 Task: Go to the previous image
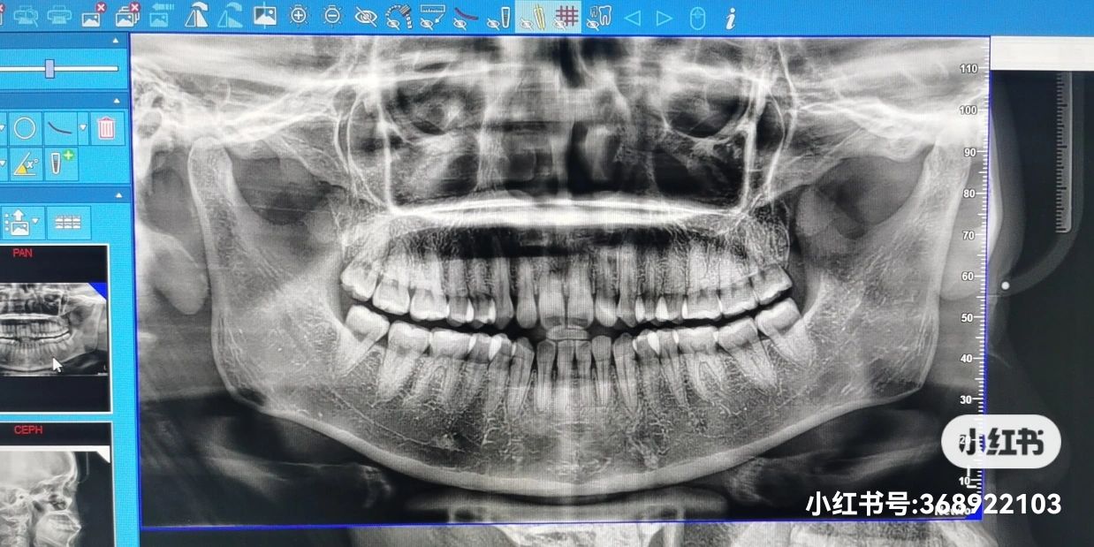point(632,19)
